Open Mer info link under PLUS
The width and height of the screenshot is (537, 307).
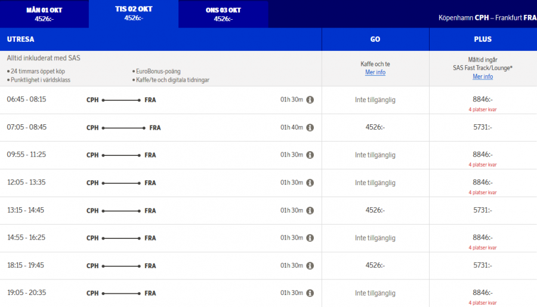pyautogui.click(x=483, y=76)
